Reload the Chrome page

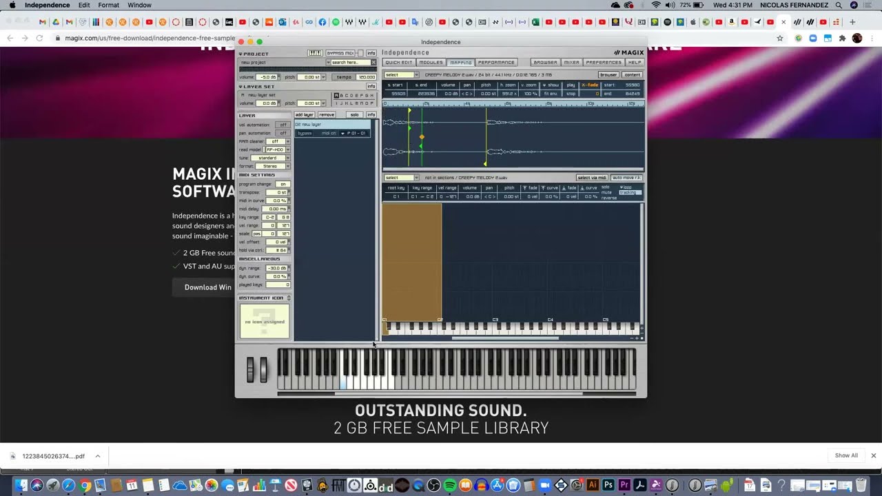(40, 38)
